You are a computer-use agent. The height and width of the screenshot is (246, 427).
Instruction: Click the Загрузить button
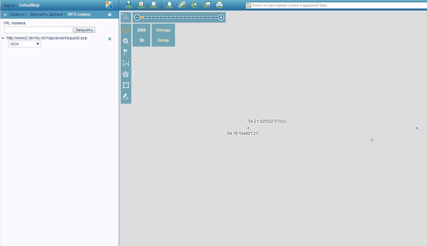(x=84, y=30)
